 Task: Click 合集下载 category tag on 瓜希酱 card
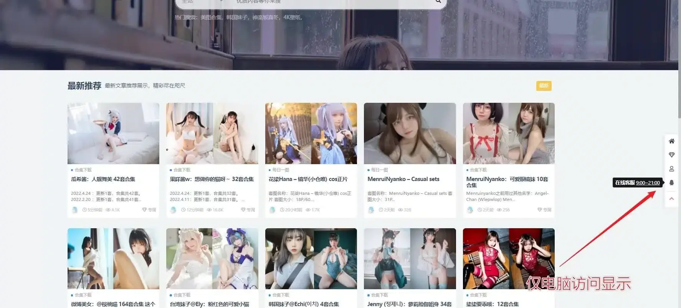[x=83, y=170]
